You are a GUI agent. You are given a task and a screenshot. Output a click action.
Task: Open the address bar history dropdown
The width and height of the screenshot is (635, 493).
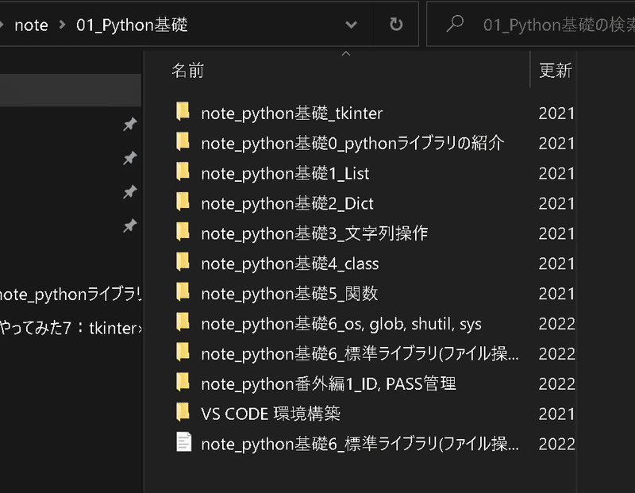click(351, 25)
